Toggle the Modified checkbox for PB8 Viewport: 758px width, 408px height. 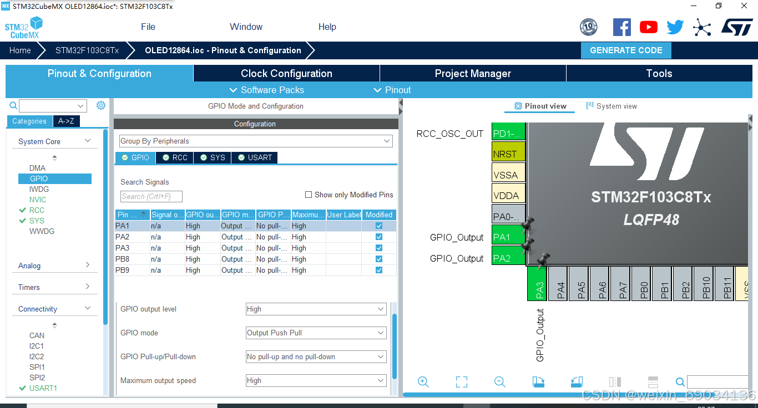(379, 259)
